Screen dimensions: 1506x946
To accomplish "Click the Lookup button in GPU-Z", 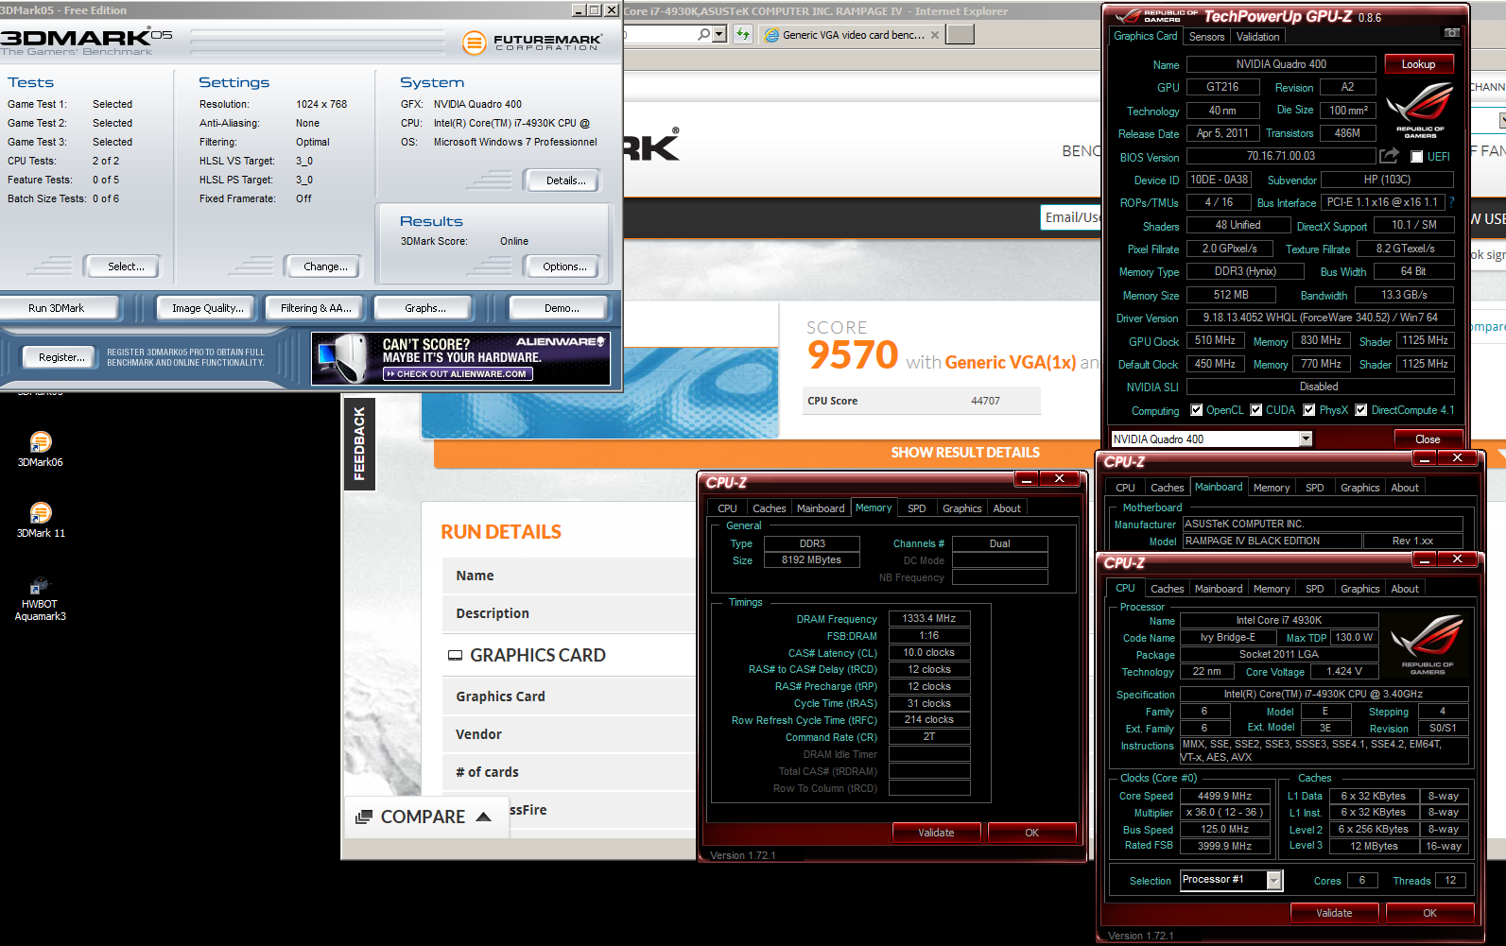I will [1418, 64].
